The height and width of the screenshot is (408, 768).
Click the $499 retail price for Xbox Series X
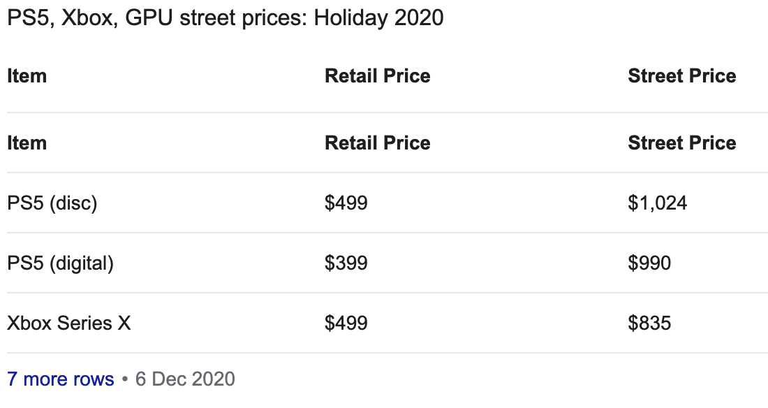pos(346,323)
